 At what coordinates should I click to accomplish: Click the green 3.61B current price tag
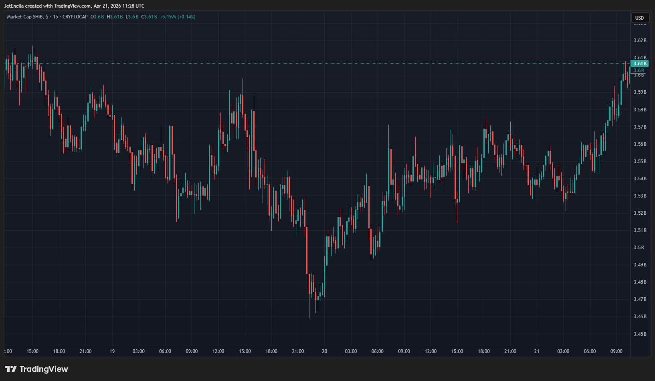pyautogui.click(x=639, y=64)
